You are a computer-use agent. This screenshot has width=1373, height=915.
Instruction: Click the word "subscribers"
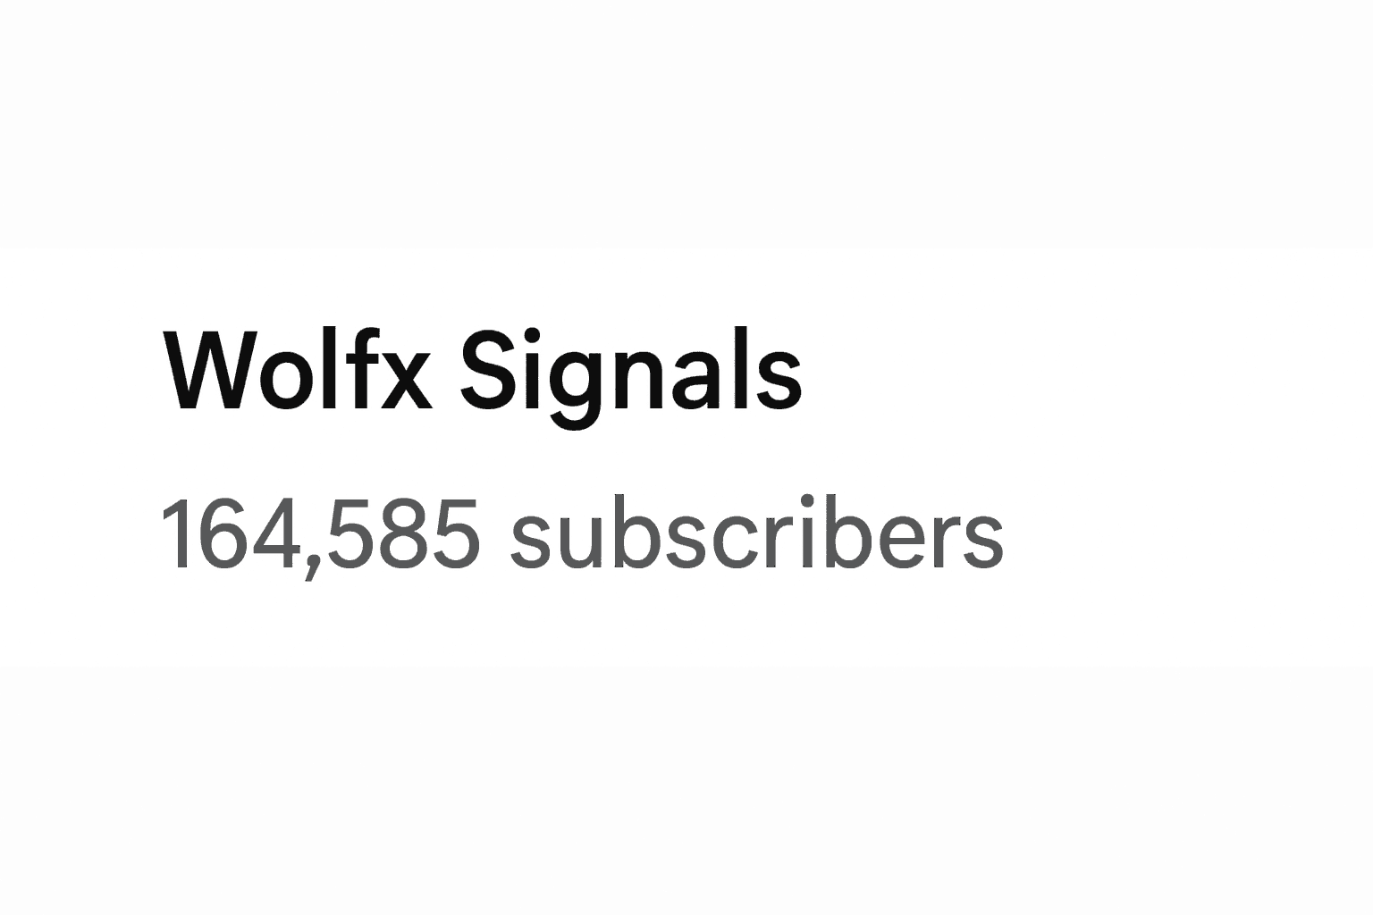(757, 533)
